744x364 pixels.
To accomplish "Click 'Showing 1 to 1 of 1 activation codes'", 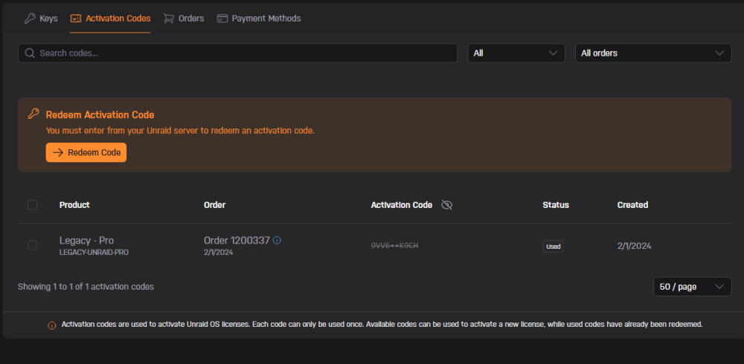I will (86, 287).
